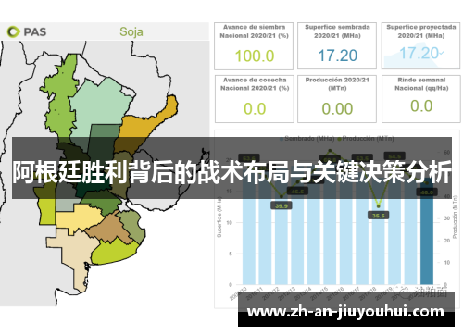Open the www.zh-an-jiuyouhui.com link
463x335 pixels.
point(346,311)
